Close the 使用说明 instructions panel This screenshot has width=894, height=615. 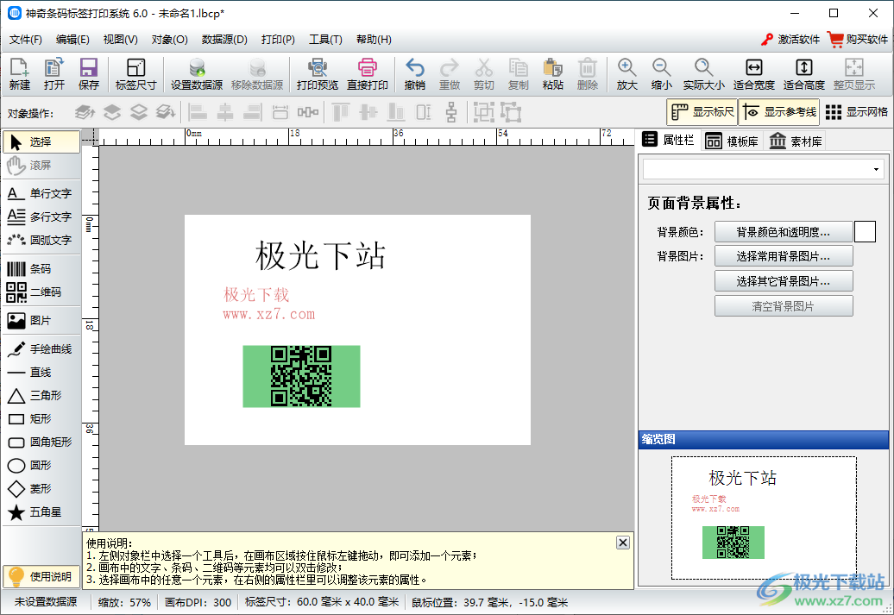click(623, 543)
